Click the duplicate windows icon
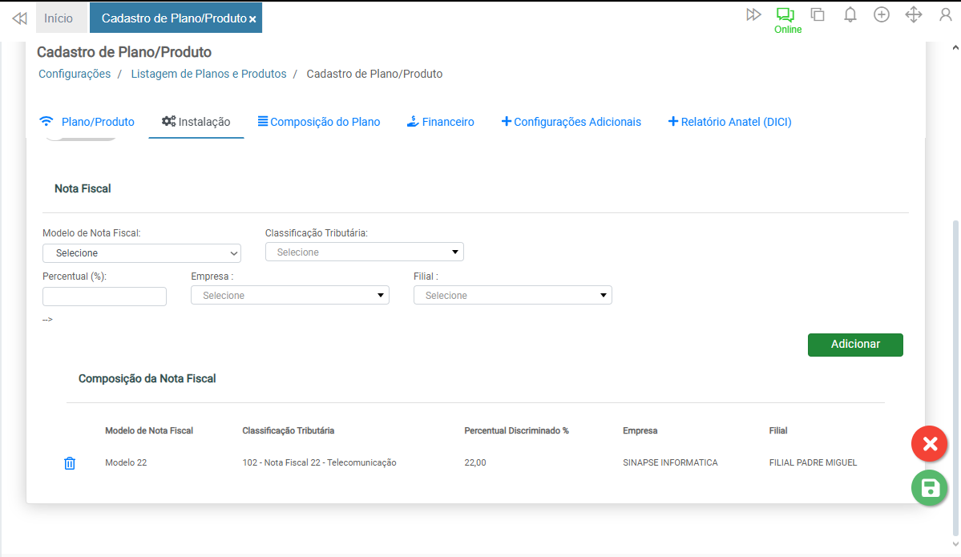The width and height of the screenshot is (961, 557). pos(818,14)
